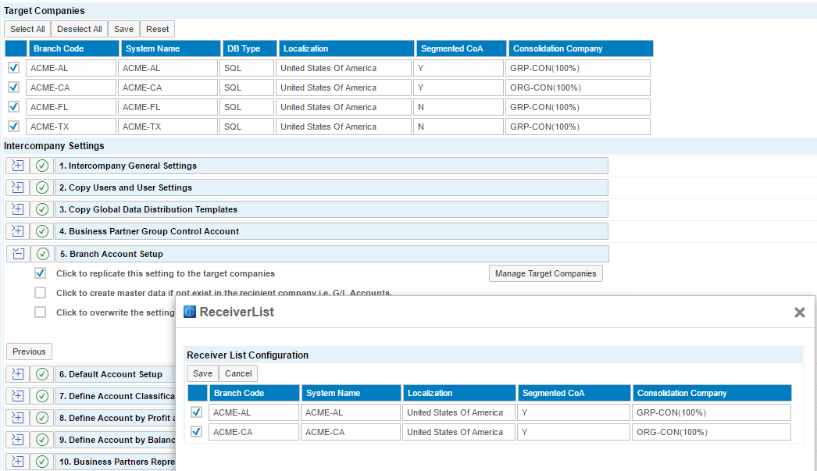Open Manage Target Companies
The width and height of the screenshot is (817, 471).
click(x=545, y=273)
